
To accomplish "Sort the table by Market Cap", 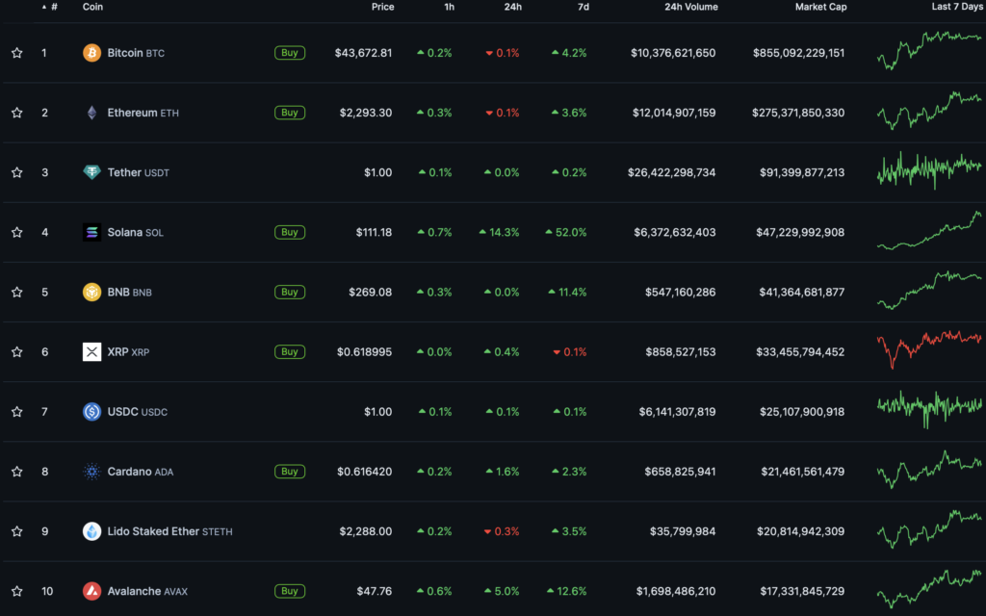I will (x=819, y=7).
